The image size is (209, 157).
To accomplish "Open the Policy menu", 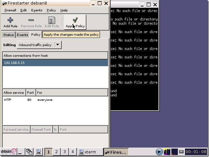I will coord(51,10).
